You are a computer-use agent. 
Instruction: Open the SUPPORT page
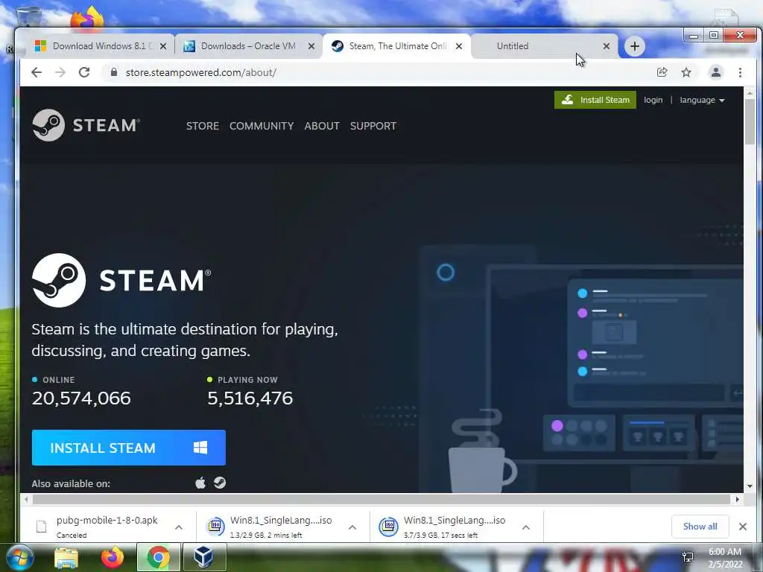373,126
